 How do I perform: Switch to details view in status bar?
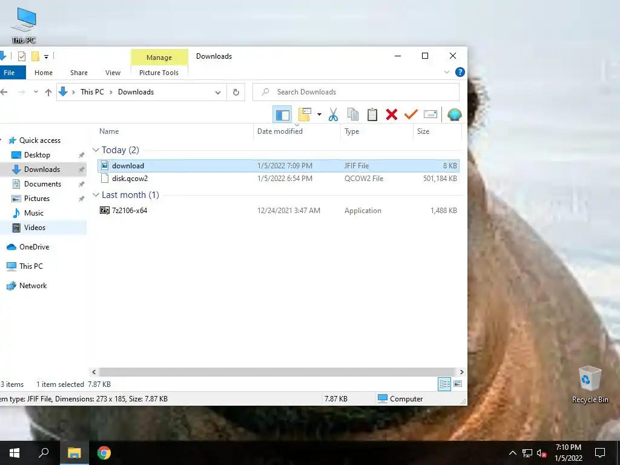tap(444, 384)
